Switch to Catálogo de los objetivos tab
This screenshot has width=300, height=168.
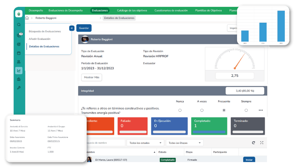132,10
